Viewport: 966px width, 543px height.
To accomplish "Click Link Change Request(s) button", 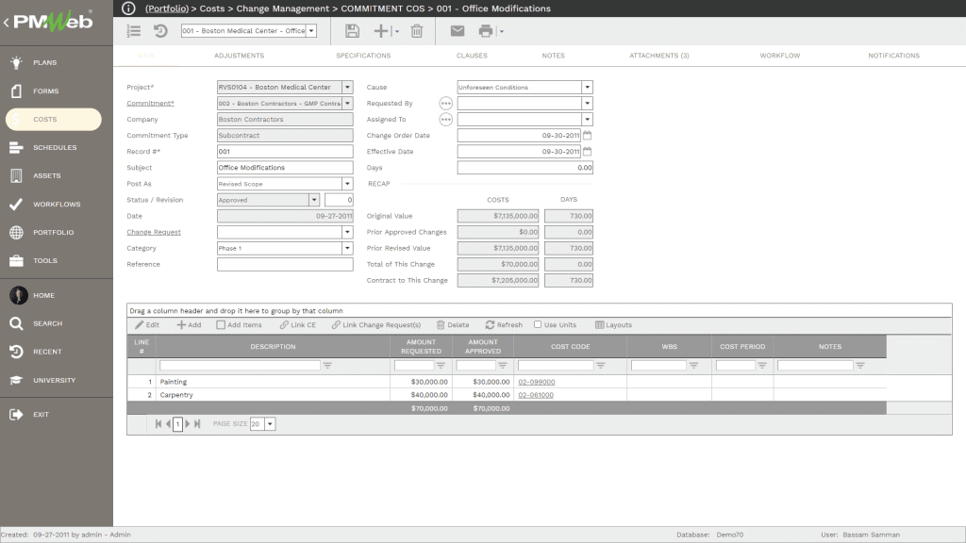I will [375, 324].
